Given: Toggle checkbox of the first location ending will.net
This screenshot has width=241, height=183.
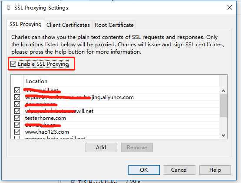Looking at the screenshot, I should [x=17, y=90].
